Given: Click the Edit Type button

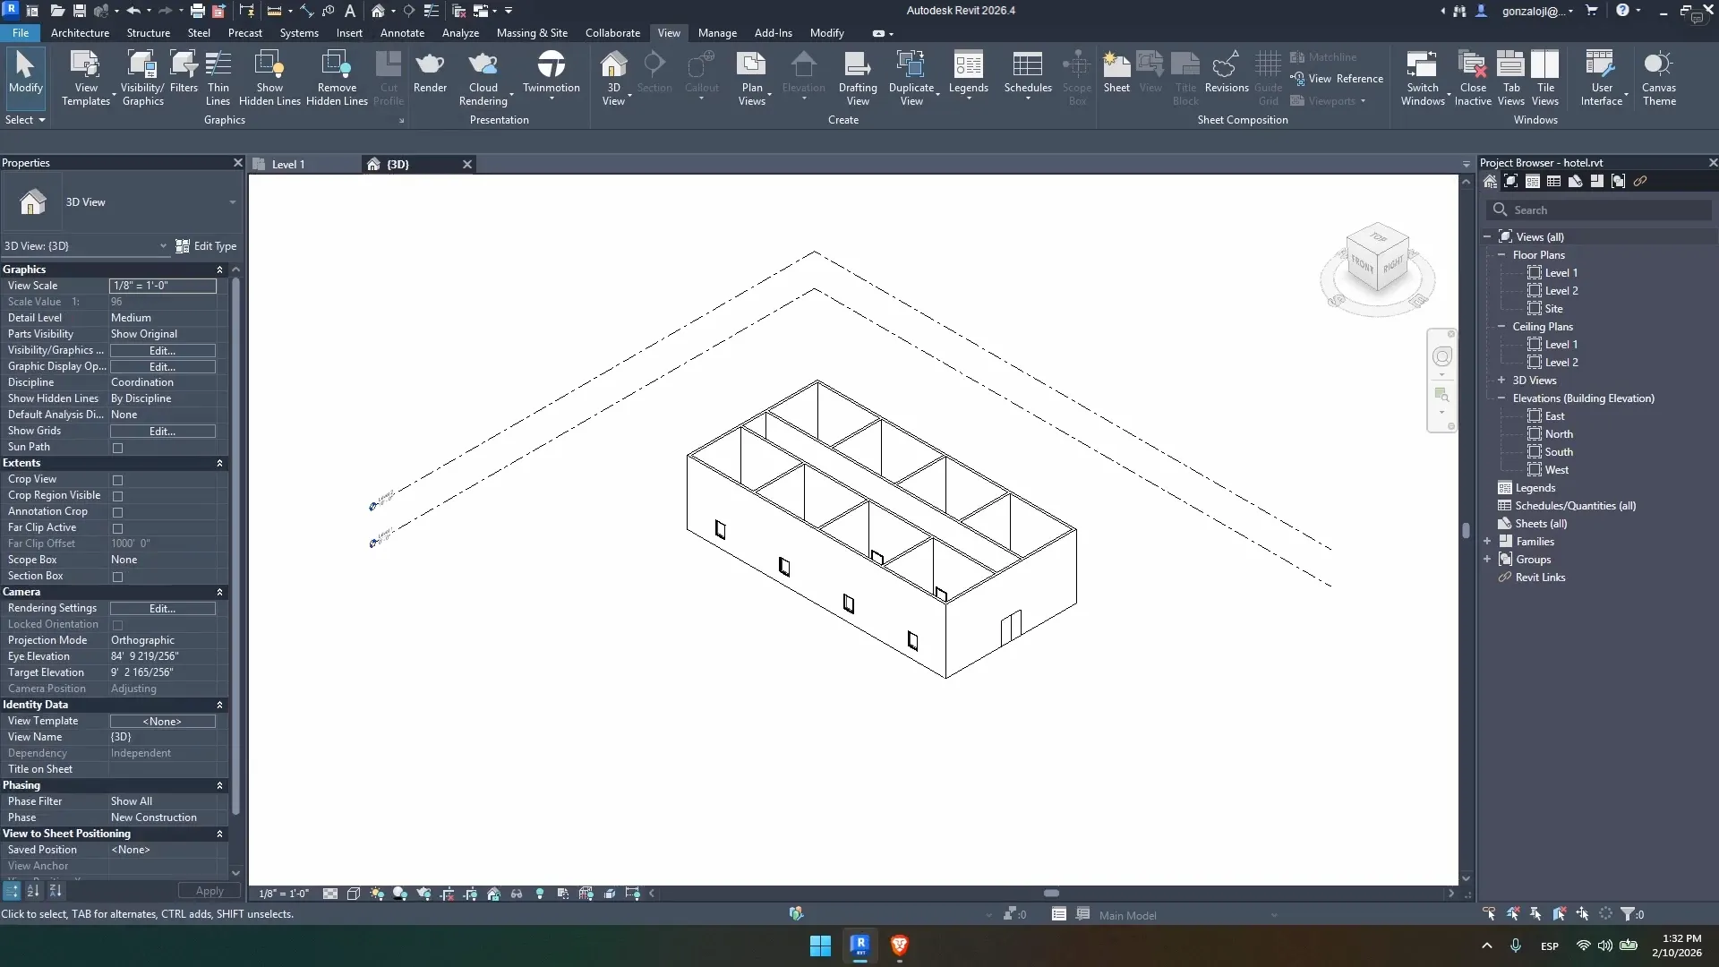Looking at the screenshot, I should (207, 246).
